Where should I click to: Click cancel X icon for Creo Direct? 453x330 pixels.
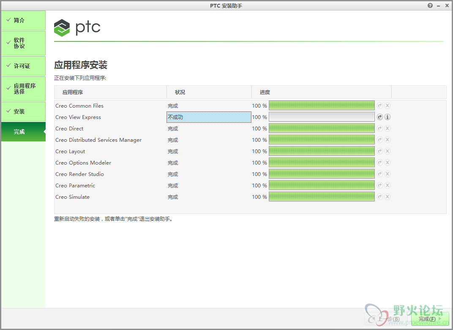point(388,128)
